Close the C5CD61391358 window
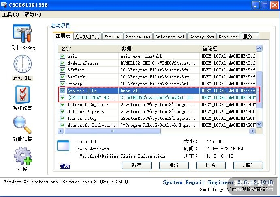 (x=274, y=5)
